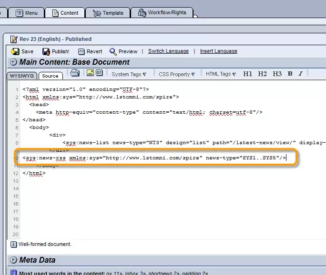Preview the document
Viewport: 326px width, 275px height.
pos(123,51)
